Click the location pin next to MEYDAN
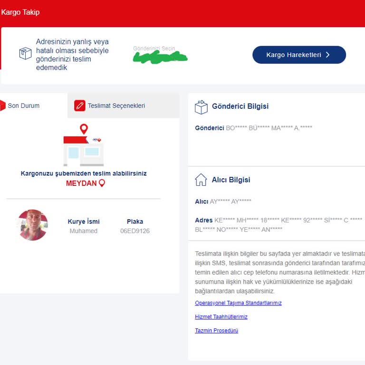Image resolution: width=365 pixels, height=365 pixels. [102, 183]
